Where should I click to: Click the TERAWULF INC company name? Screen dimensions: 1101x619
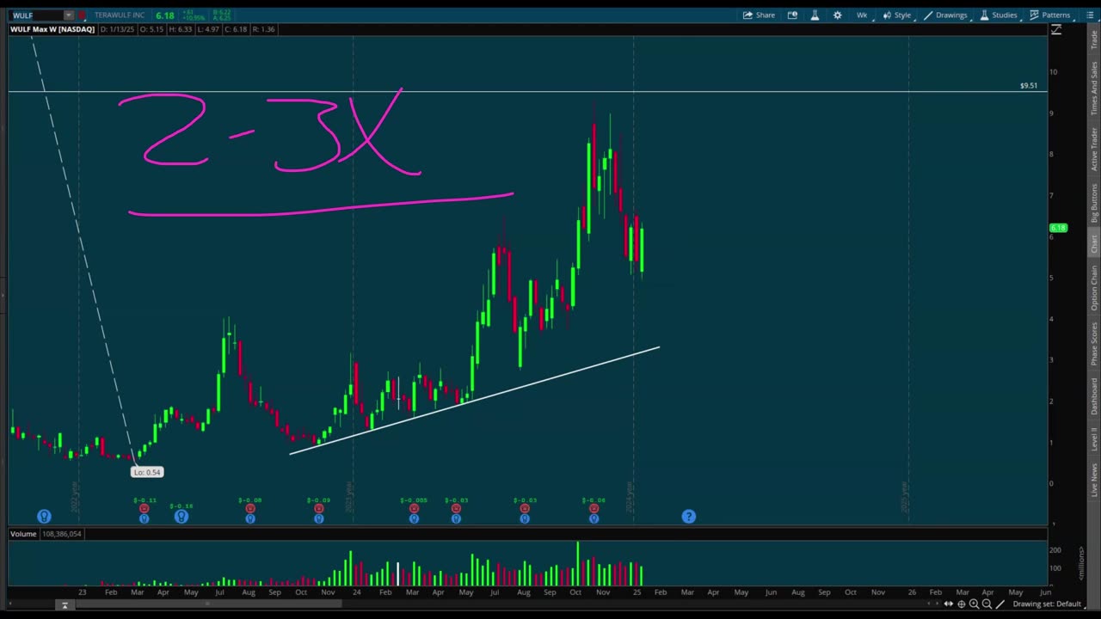pyautogui.click(x=120, y=15)
